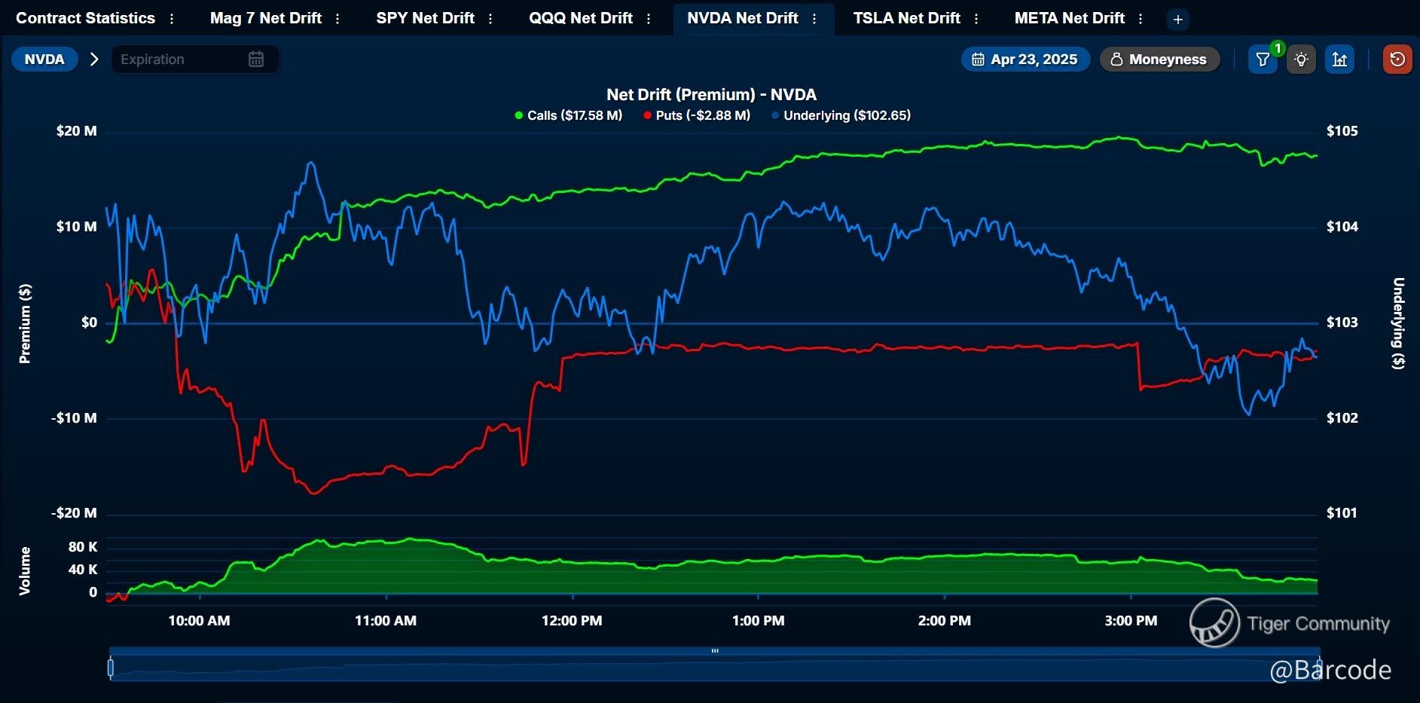Switch to the Mag 7 Net Drift tab
Image resolution: width=1420 pixels, height=703 pixels.
(x=265, y=19)
